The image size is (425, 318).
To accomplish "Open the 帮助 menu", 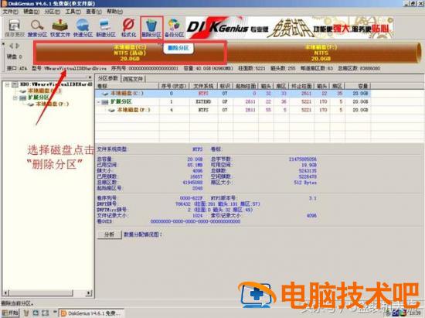I will 114,12.
